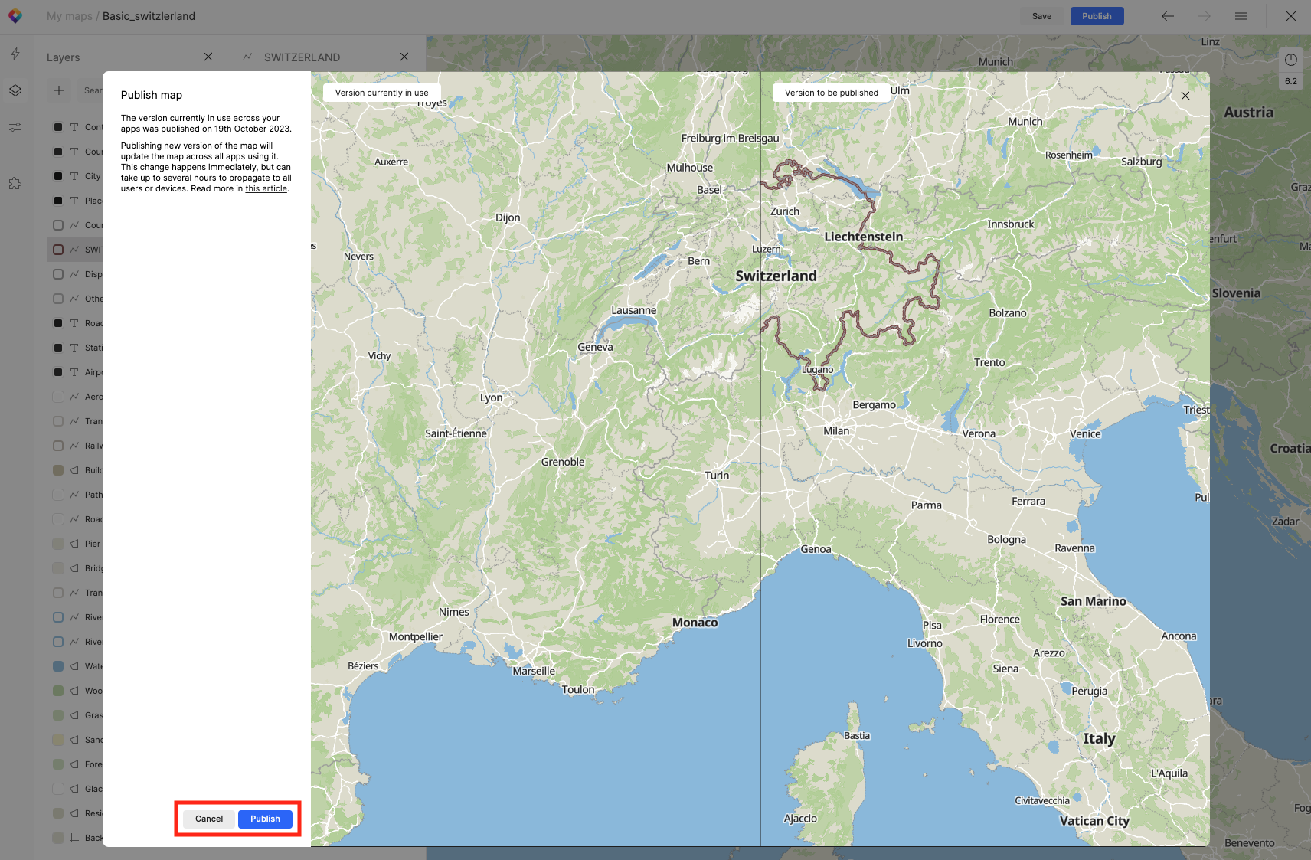This screenshot has width=1311, height=860.
Task: Select the 'Version to be published' label
Action: pyautogui.click(x=831, y=93)
